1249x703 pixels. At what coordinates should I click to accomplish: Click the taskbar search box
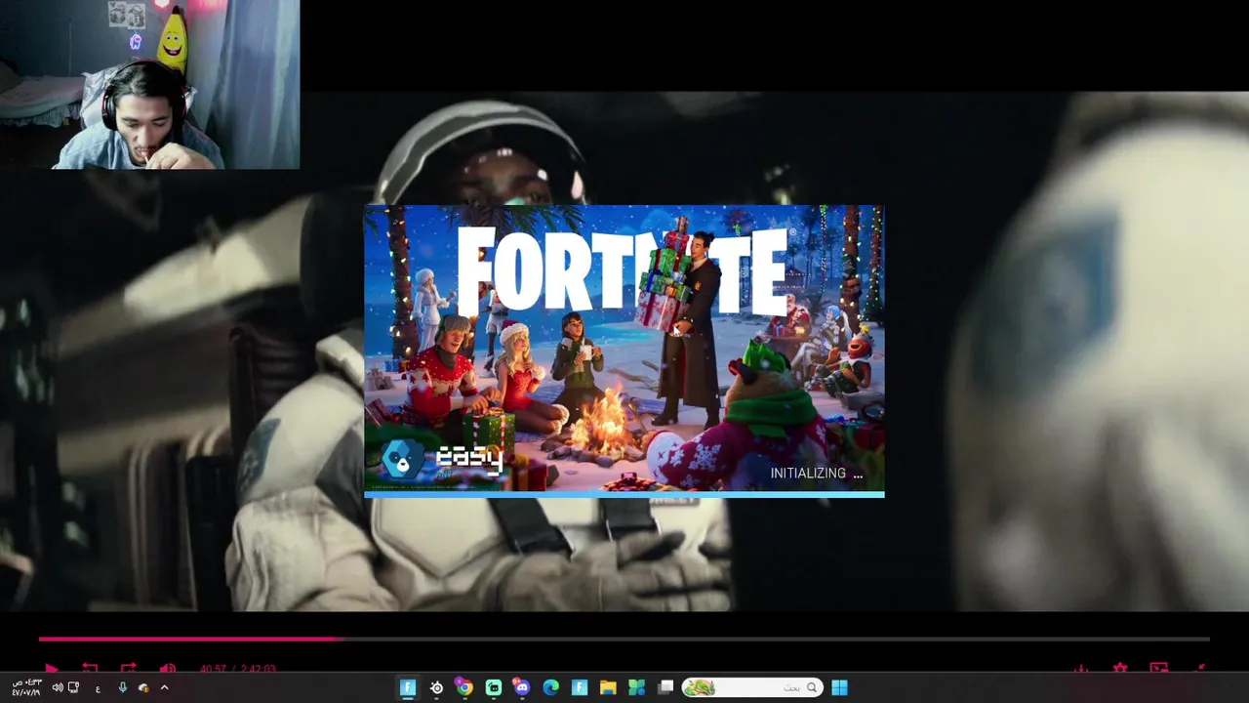(751, 687)
